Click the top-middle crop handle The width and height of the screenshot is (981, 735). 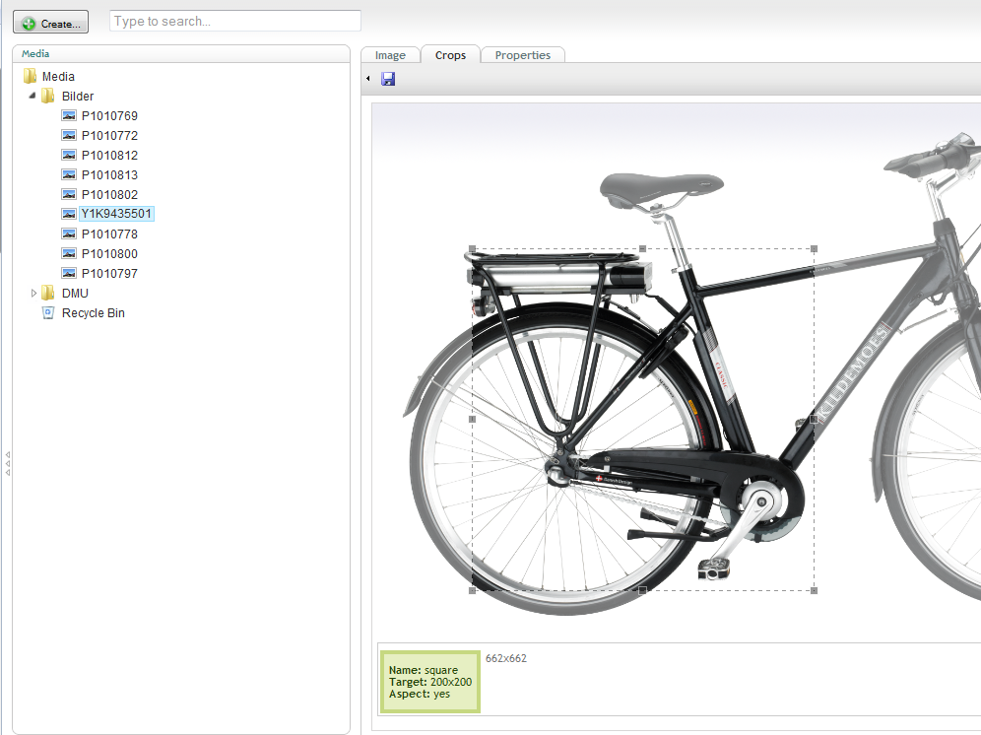click(x=643, y=248)
